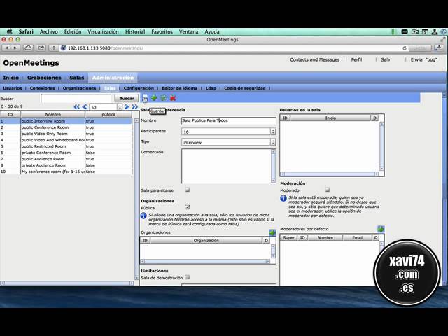Open iCloud tabs icon in Safari
This screenshot has height=336, width=448.
pyautogui.click(x=28, y=48)
